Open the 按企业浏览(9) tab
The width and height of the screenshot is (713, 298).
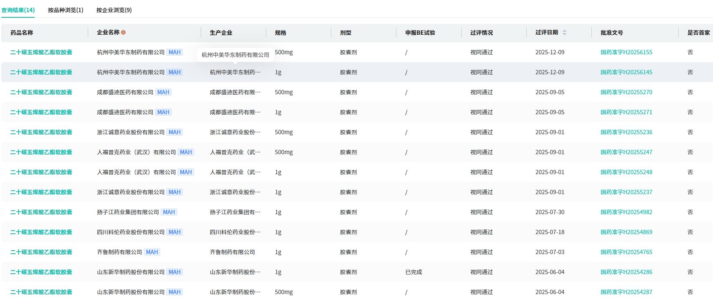pyautogui.click(x=114, y=10)
